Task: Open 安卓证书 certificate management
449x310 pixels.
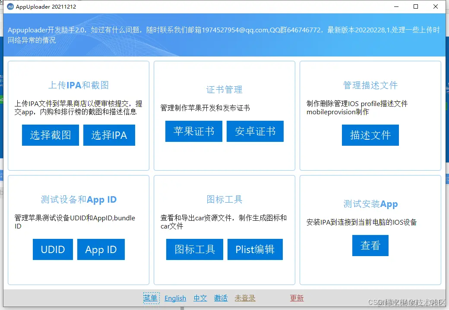Action: click(255, 131)
